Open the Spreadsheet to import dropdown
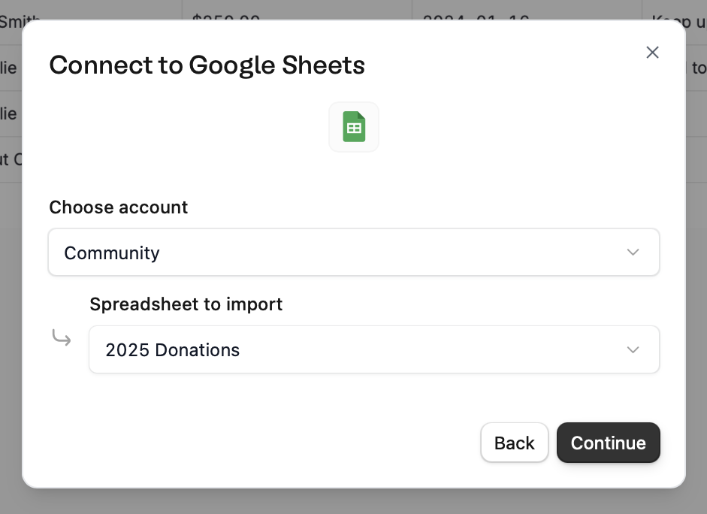The height and width of the screenshot is (514, 707). 373,349
